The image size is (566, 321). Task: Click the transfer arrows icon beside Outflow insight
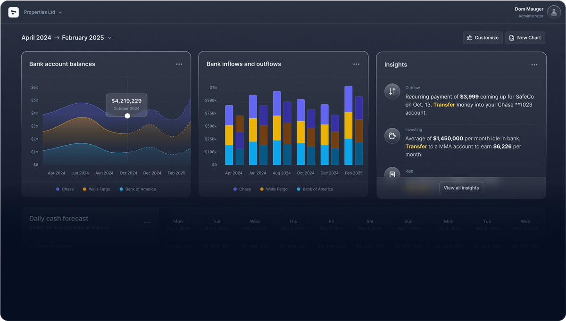(392, 91)
